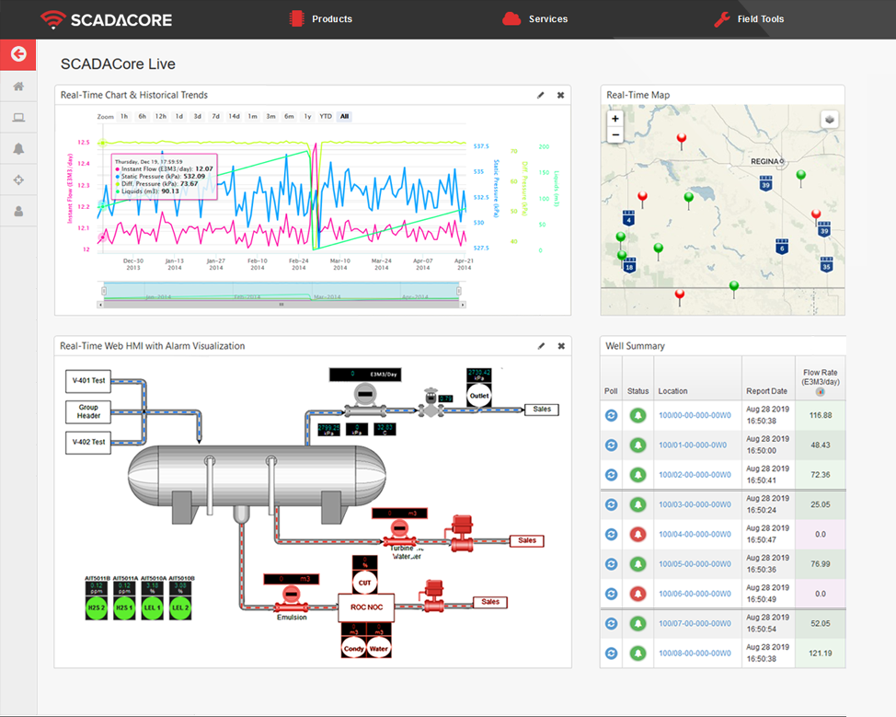Viewport: 896px width, 717px height.
Task: Click the green status bell for well 100/00
Action: (x=638, y=415)
